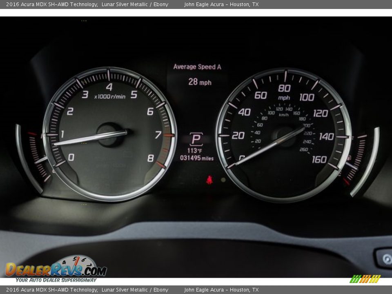
Task: Click the 113°F outside temperature reading
Action: tap(195, 151)
